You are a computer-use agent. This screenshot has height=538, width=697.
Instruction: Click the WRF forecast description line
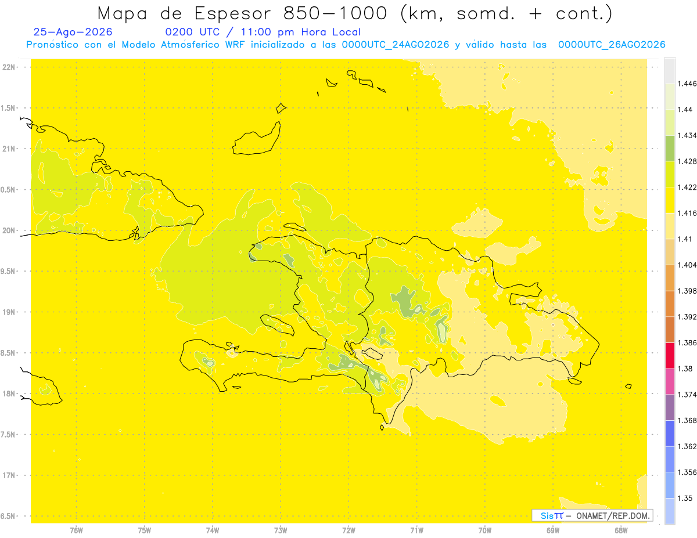tap(346, 45)
